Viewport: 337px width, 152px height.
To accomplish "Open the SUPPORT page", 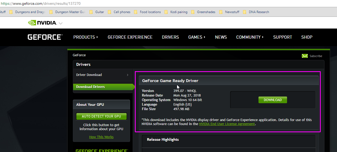I will [x=283, y=37].
